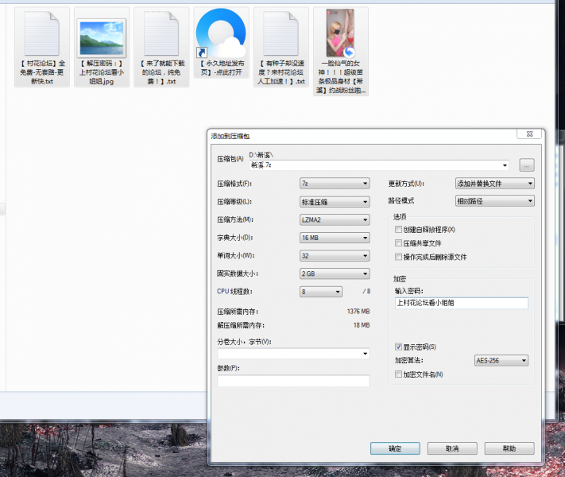Toggle the 显示密码 checkbox
Viewport: 565px width, 477px height.
pos(399,347)
